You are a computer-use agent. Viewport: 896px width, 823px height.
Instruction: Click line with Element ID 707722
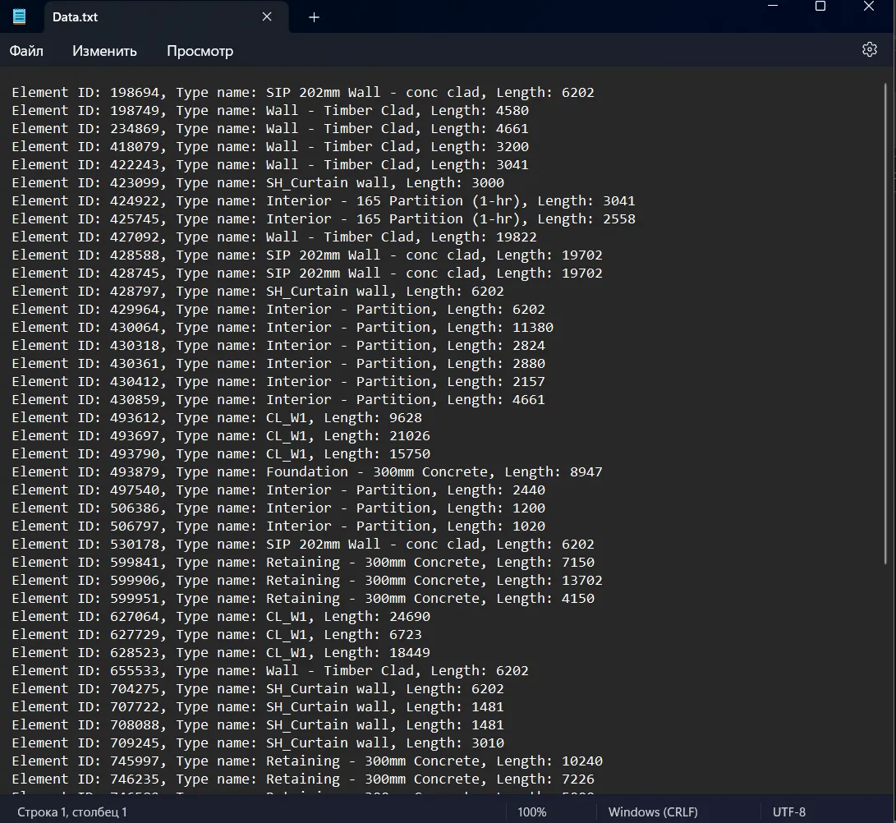[x=258, y=707]
